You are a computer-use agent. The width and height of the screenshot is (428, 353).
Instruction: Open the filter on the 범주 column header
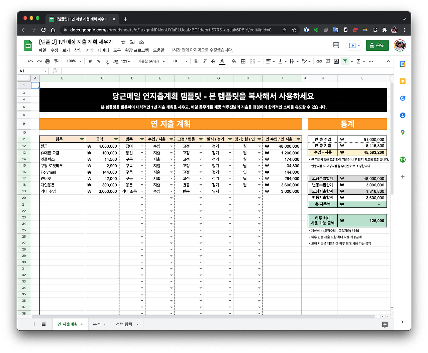[x=142, y=139]
